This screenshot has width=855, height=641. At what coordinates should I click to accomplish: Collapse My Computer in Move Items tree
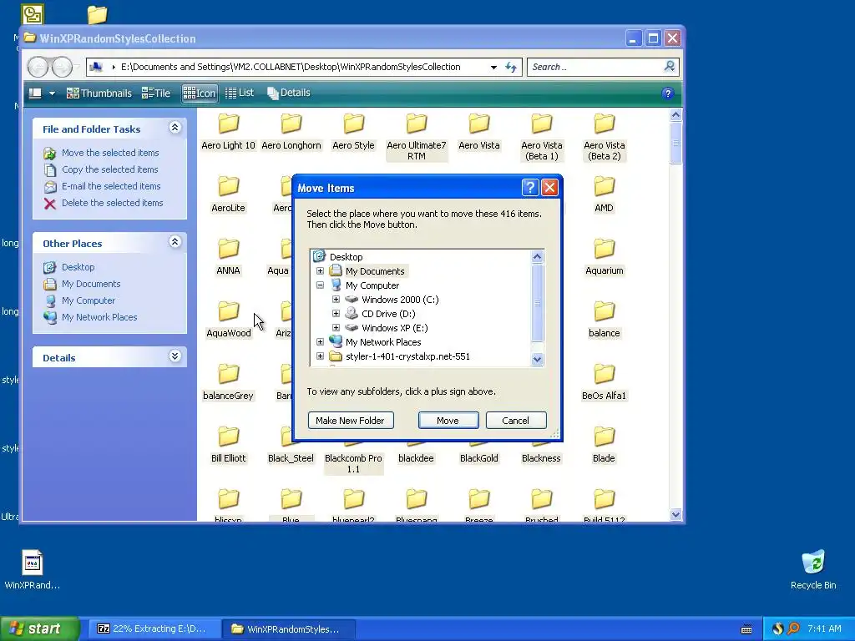[320, 285]
